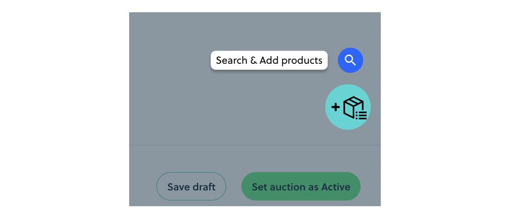Choose the blue round search action

350,60
